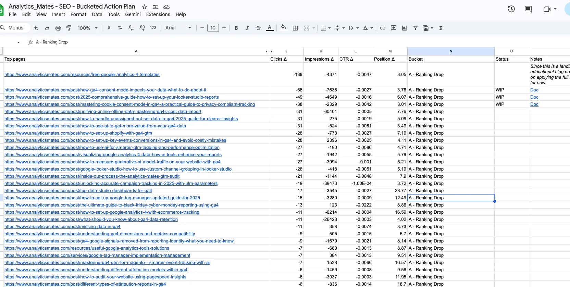Activate the Paint format roller icon
This screenshot has width=570, height=287.
69,28
